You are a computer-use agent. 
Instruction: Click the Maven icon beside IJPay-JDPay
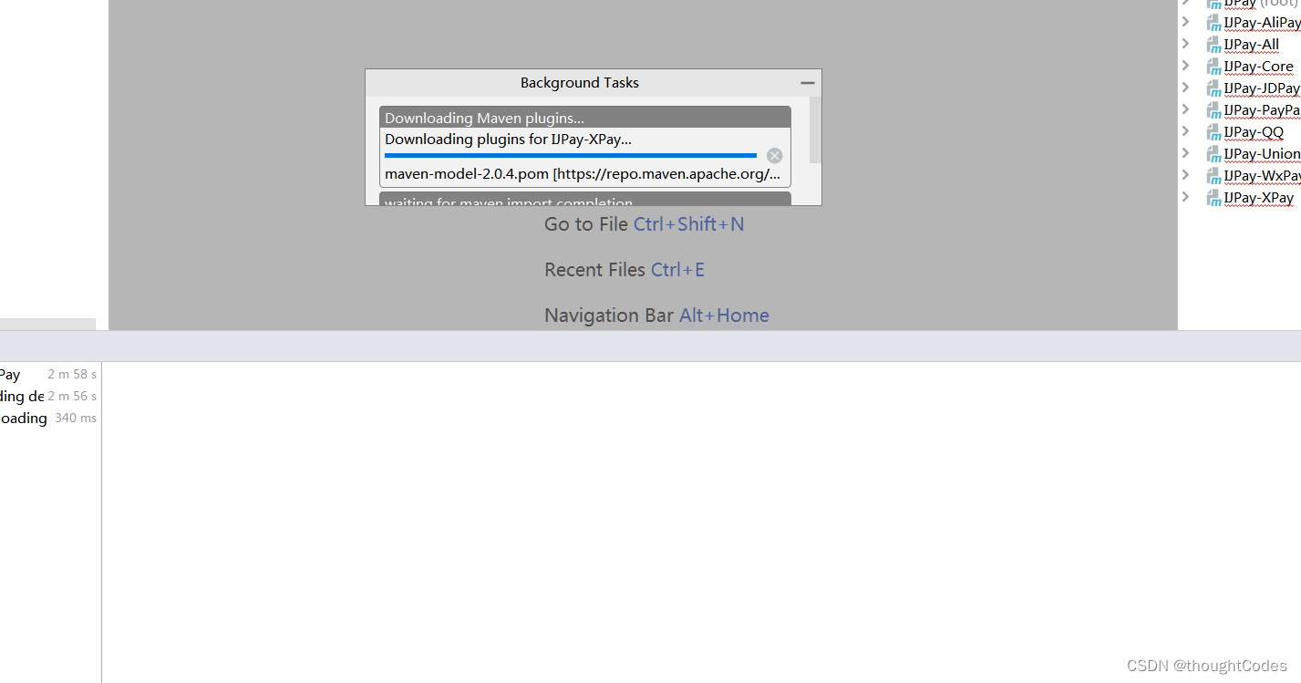(1213, 88)
